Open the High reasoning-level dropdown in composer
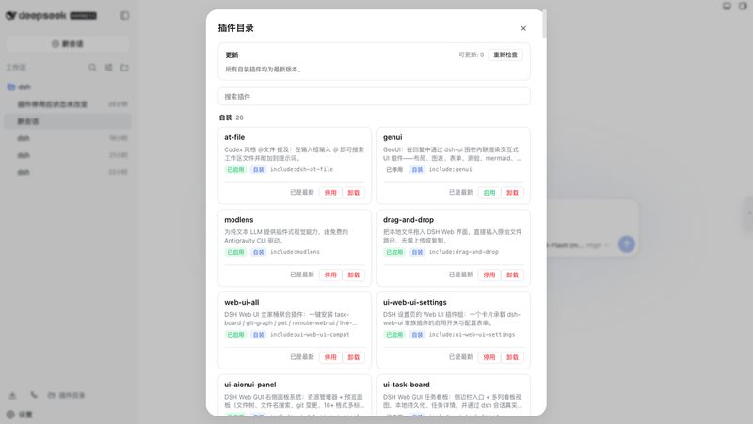The width and height of the screenshot is (753, 424). pyautogui.click(x=598, y=245)
